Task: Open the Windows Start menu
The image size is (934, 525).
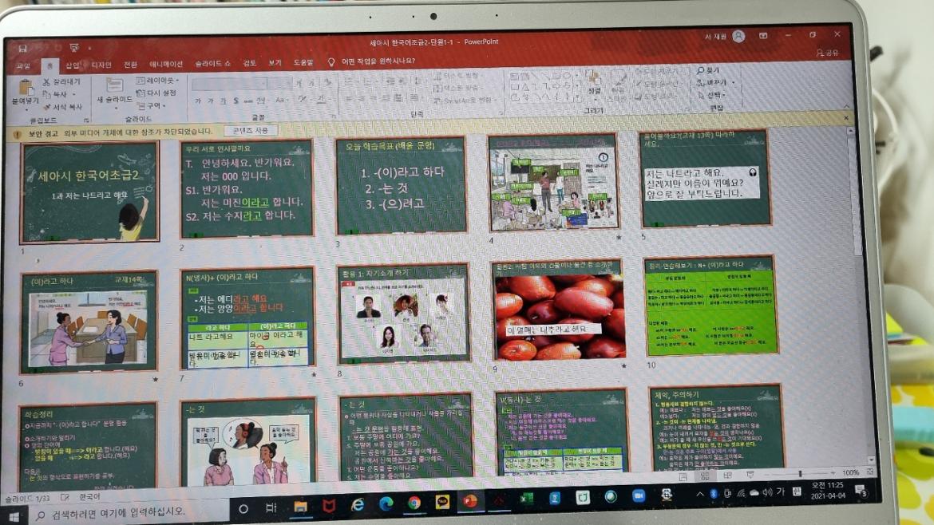Action: pos(13,515)
